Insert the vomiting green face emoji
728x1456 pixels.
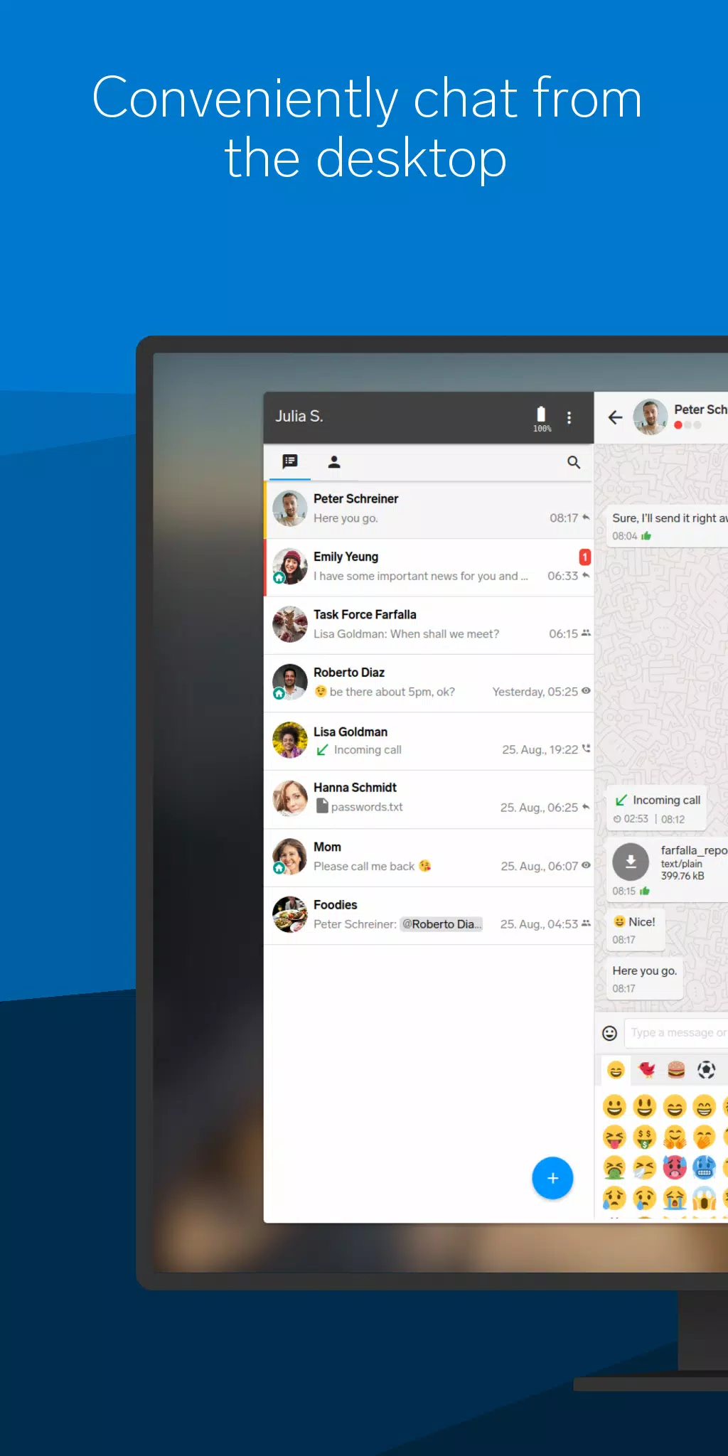click(x=614, y=1167)
